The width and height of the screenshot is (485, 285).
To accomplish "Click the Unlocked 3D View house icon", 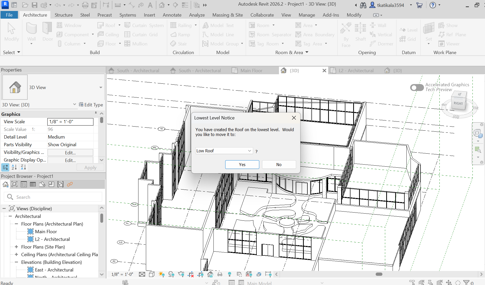I will click(x=210, y=274).
